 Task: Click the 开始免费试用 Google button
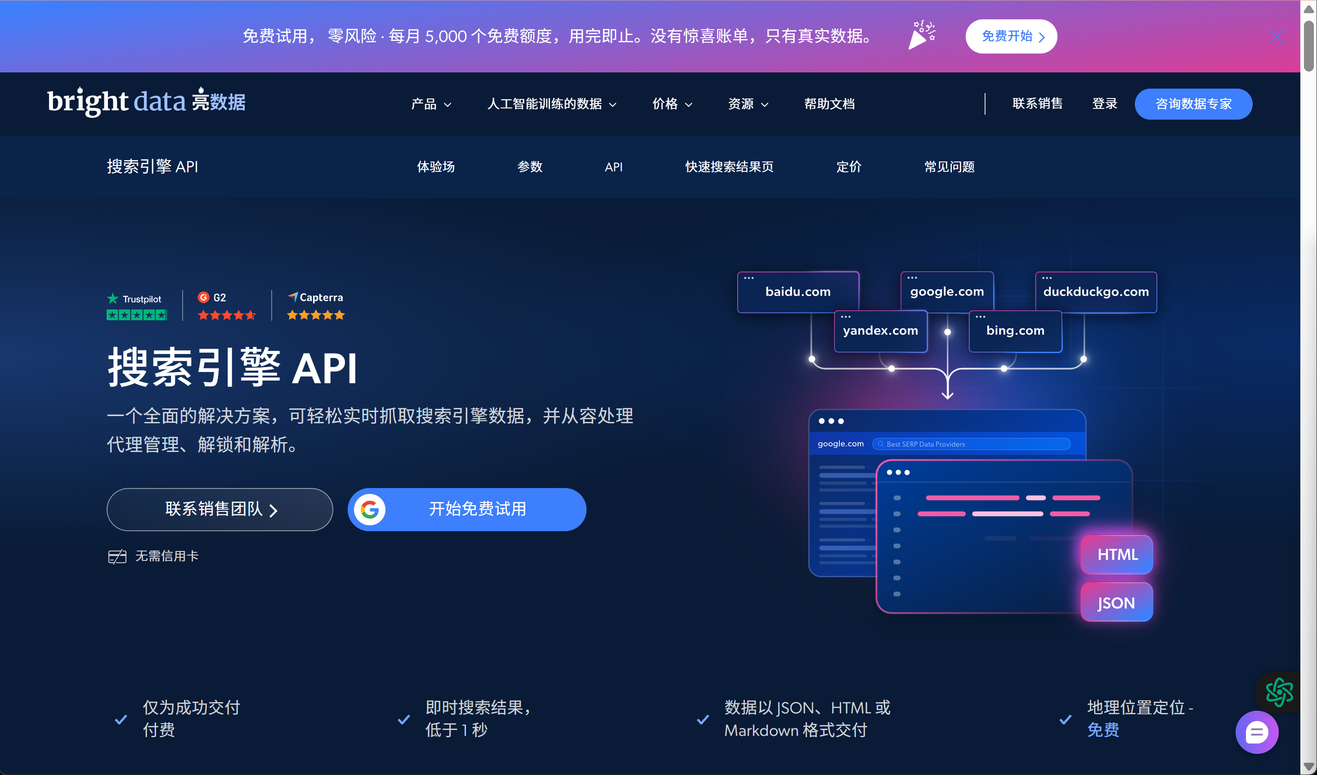[x=467, y=510]
